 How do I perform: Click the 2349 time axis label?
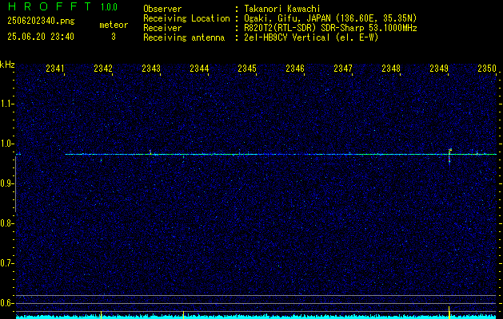click(439, 69)
